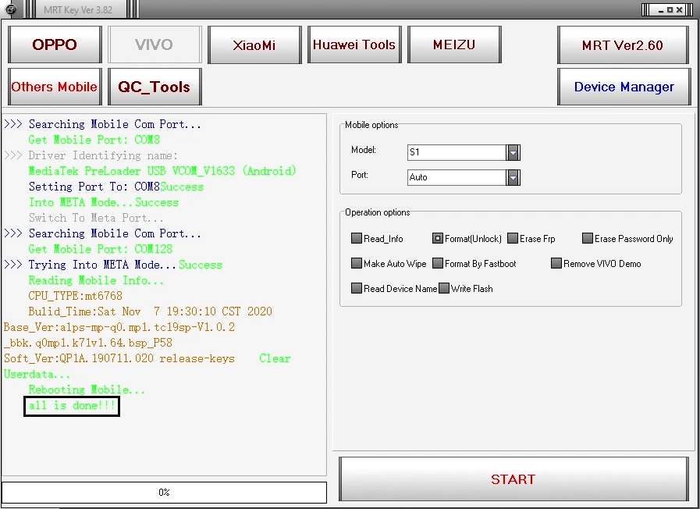Click 'Get Mobile Port: COM128' log line

tap(101, 249)
